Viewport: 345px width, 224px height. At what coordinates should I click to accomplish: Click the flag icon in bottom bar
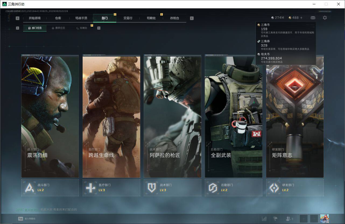(275, 219)
